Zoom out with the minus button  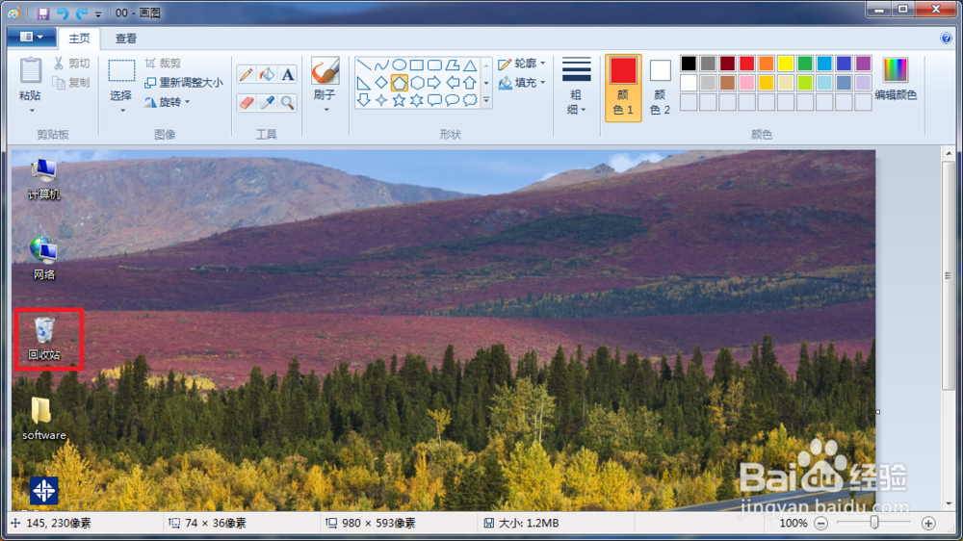coord(821,524)
